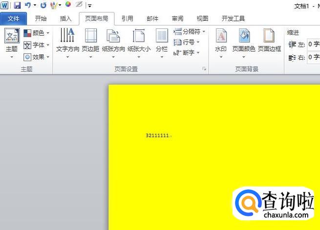Viewport: 320px width, 230px height.
Task: Click the color wheel quick access icon
Action: 68,4
